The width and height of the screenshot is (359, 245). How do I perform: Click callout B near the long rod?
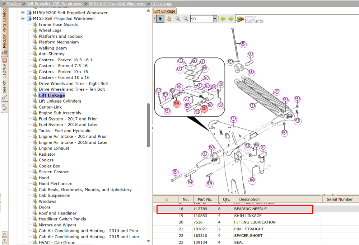(x=243, y=44)
